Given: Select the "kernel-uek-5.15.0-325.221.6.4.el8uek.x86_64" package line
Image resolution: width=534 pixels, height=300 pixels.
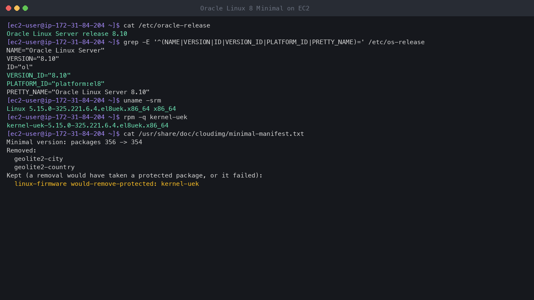Looking at the screenshot, I should pos(88,125).
